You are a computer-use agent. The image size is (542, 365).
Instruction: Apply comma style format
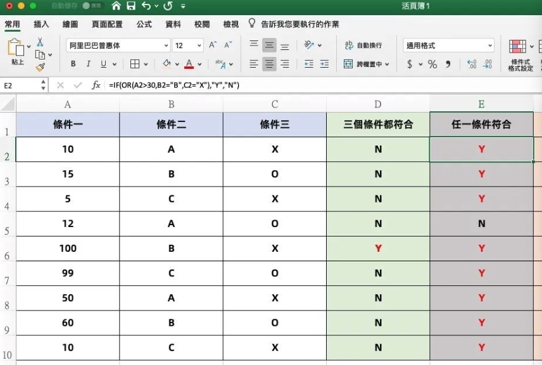[x=448, y=64]
